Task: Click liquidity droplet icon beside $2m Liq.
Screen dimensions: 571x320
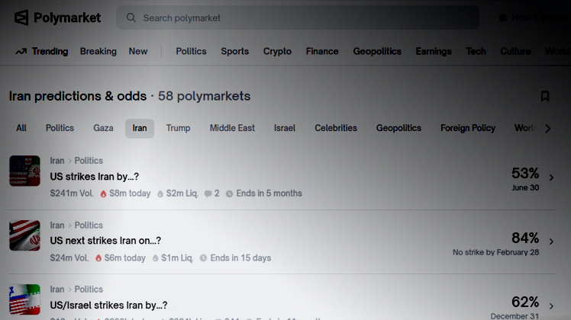Action: [x=160, y=194]
